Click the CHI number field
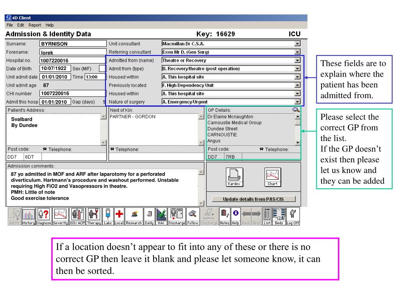 (73, 93)
